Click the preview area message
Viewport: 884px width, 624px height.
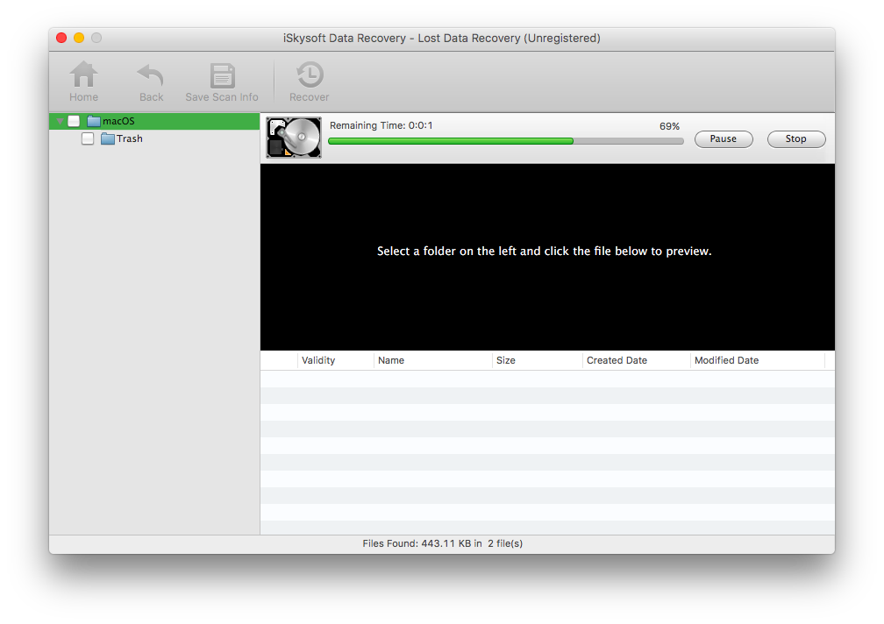pos(544,252)
